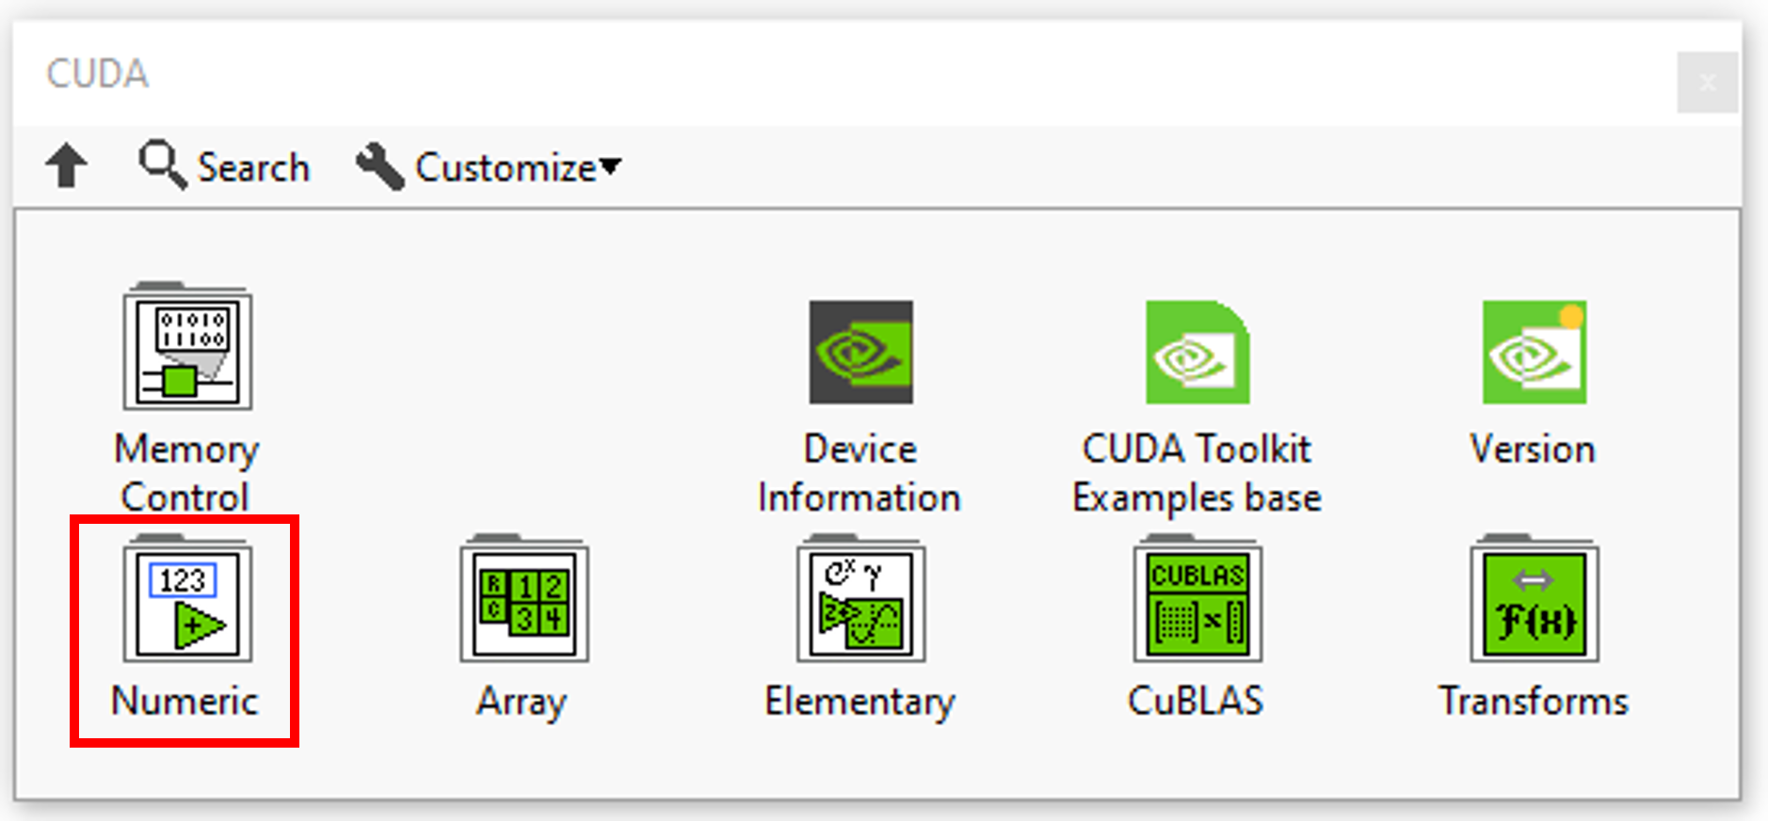Expand the Customize dropdown menu

pyautogui.click(x=504, y=167)
